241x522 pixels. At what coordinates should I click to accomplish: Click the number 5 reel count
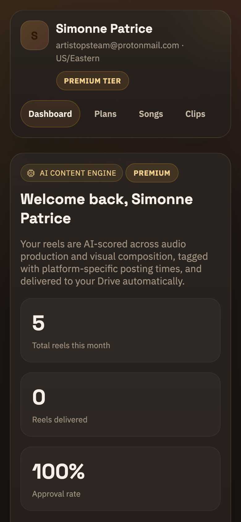[39, 323]
